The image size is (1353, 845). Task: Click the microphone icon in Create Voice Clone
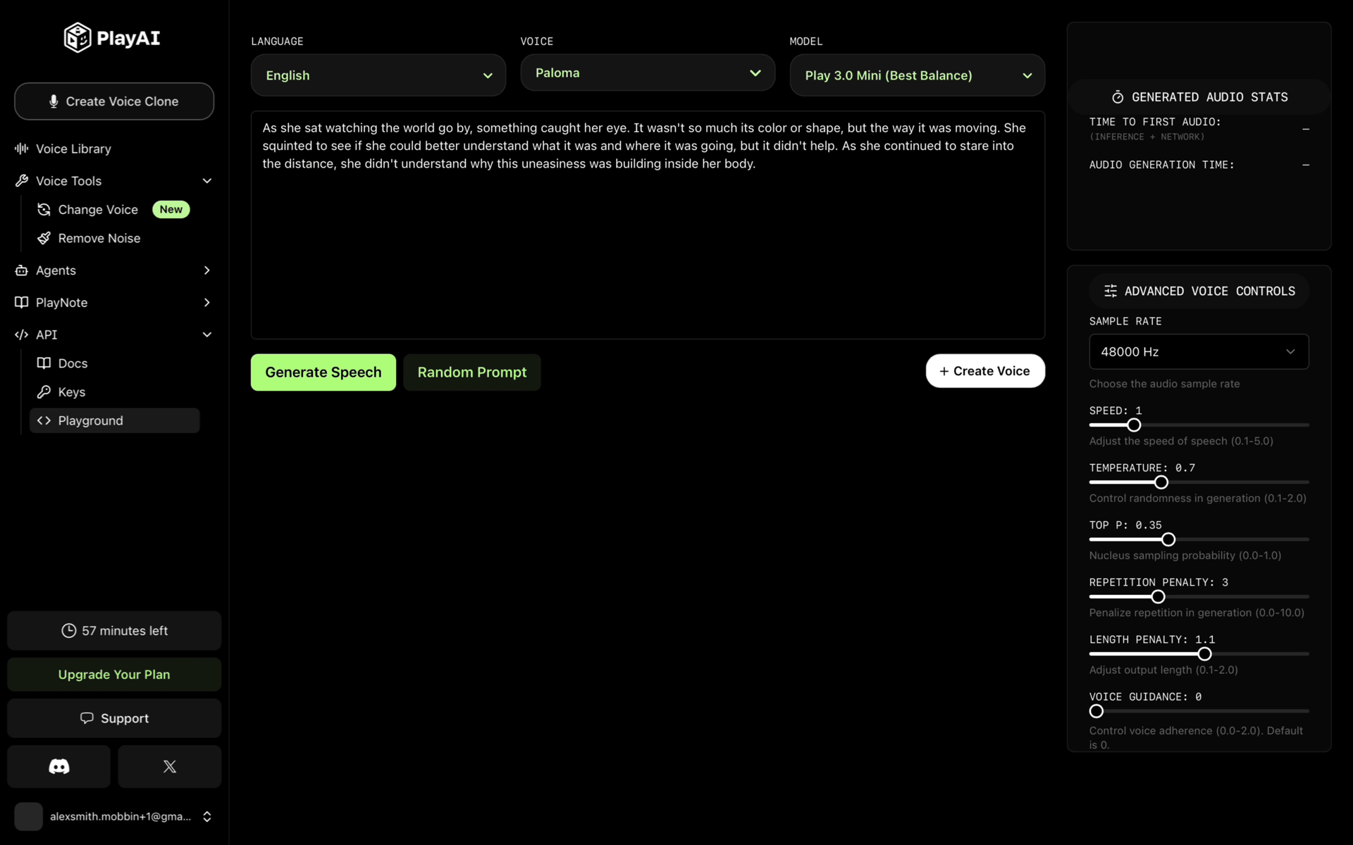coord(54,101)
